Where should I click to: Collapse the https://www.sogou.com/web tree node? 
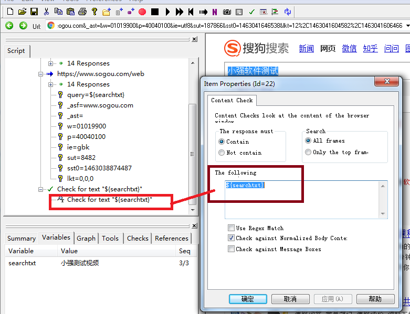point(40,74)
